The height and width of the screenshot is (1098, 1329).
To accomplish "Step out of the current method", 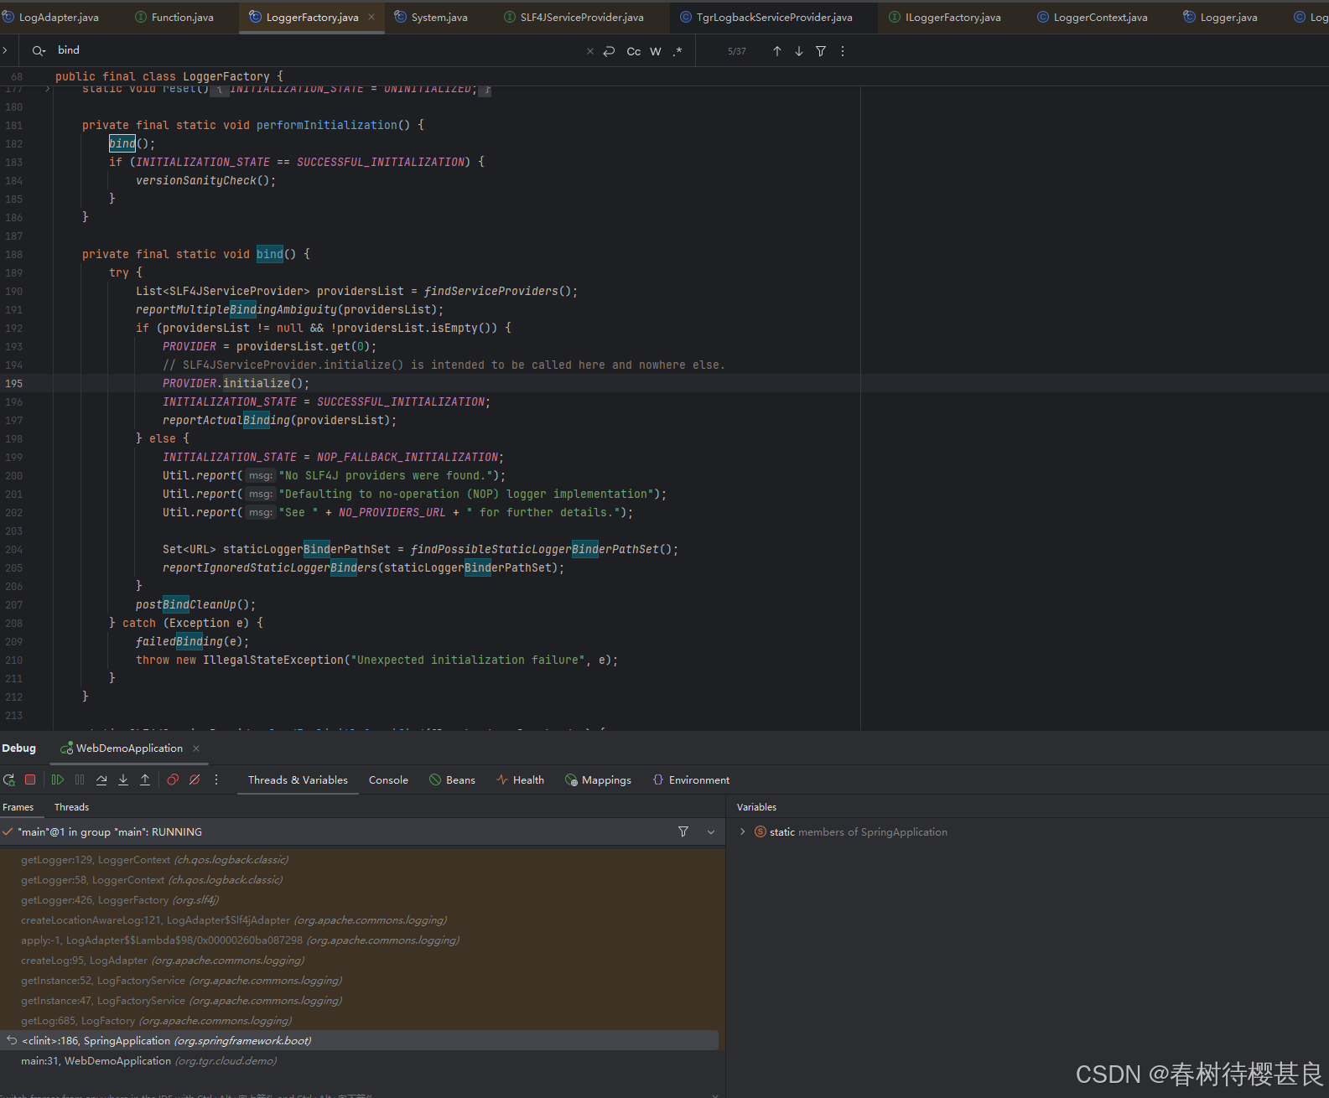I will [x=145, y=779].
